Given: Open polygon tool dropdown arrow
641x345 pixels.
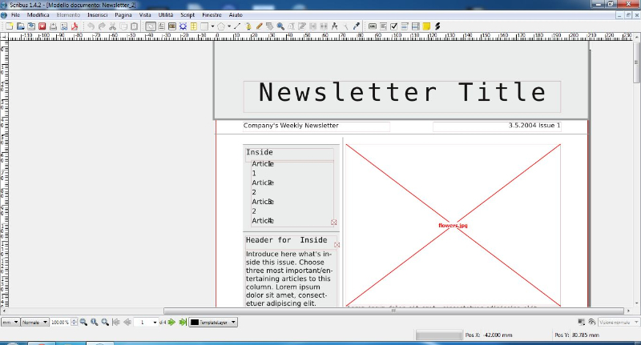Looking at the screenshot, I should coord(229,26).
